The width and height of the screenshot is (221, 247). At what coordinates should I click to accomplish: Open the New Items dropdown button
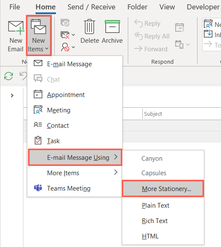pyautogui.click(x=39, y=35)
